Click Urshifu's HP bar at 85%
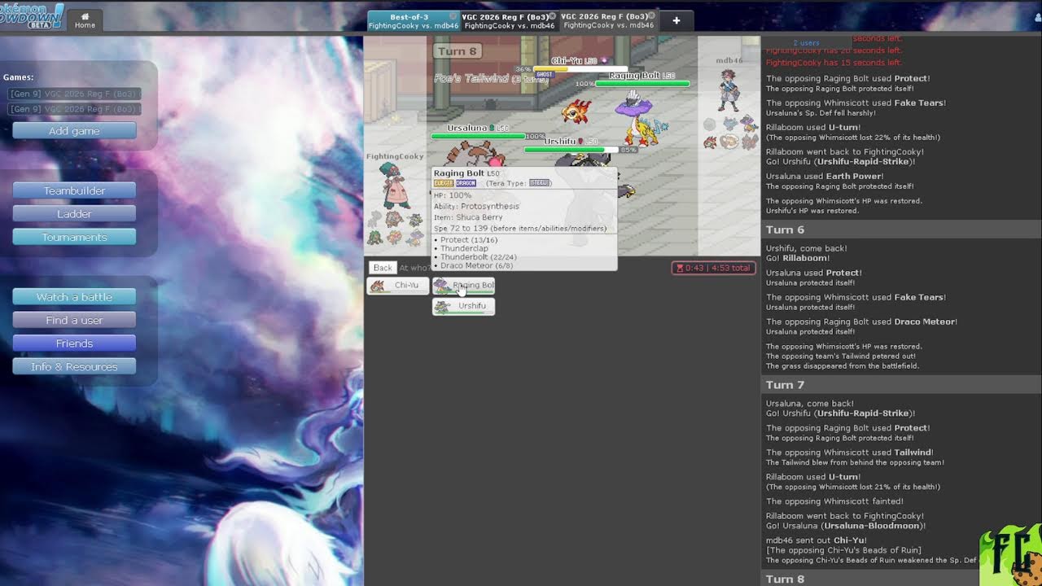Viewport: 1042px width, 586px height. [571, 149]
